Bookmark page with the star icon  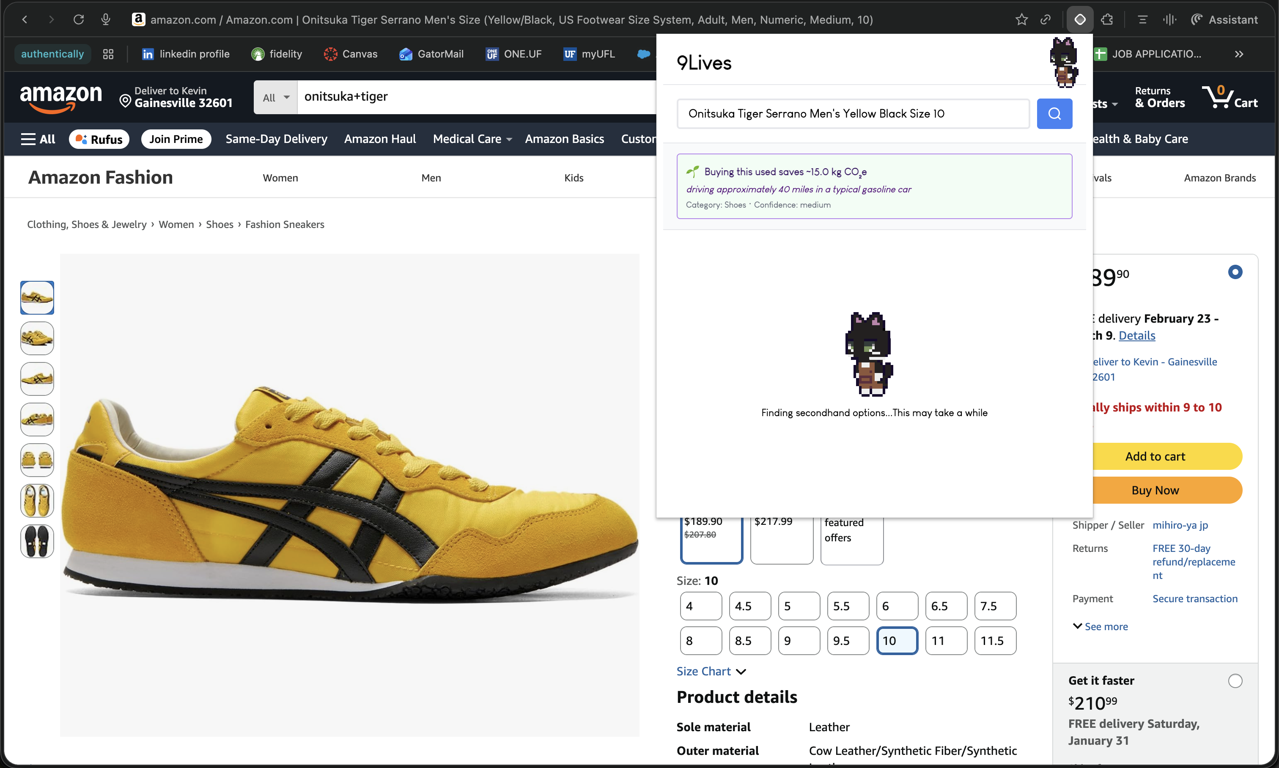click(x=1021, y=20)
